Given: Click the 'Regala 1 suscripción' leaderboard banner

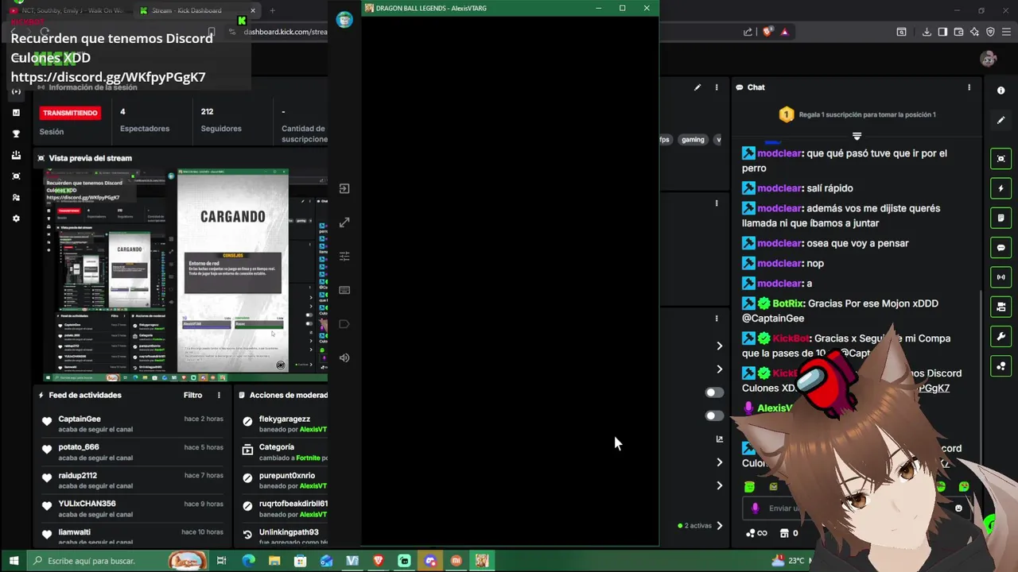Looking at the screenshot, I should click(857, 114).
